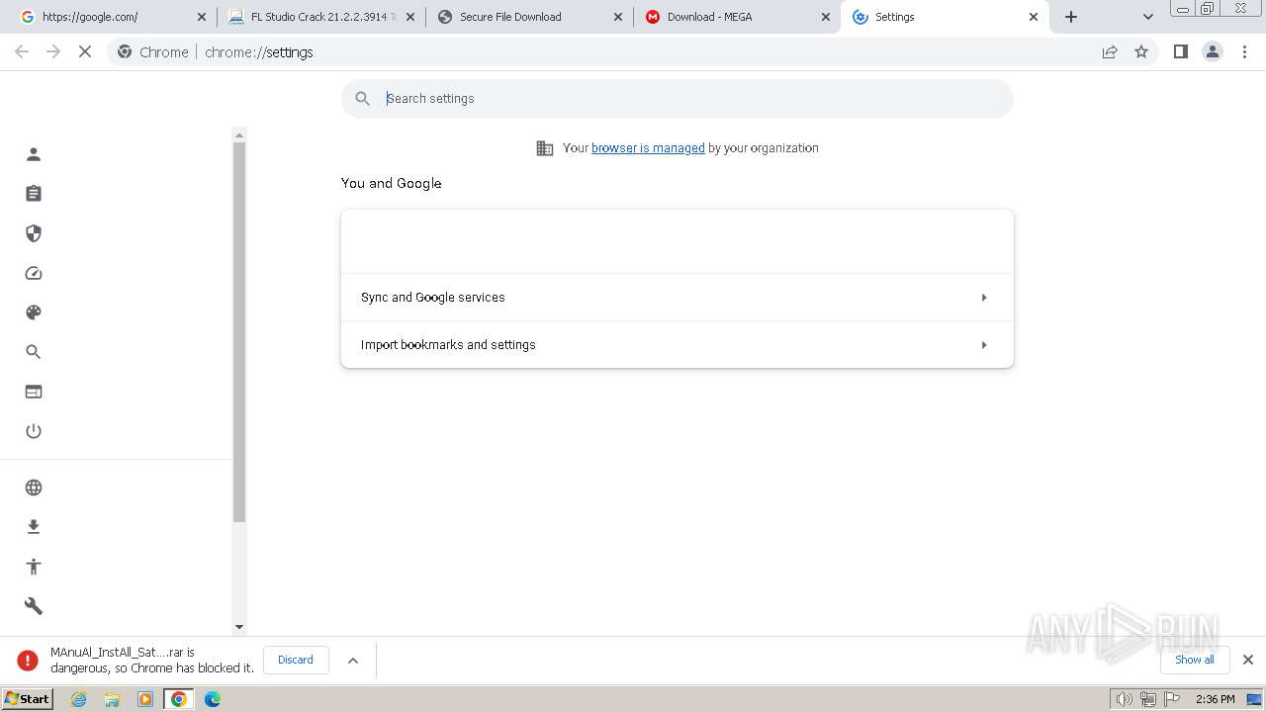The image size is (1266, 712).
Task: Open the Windows Start button
Action: 27,699
